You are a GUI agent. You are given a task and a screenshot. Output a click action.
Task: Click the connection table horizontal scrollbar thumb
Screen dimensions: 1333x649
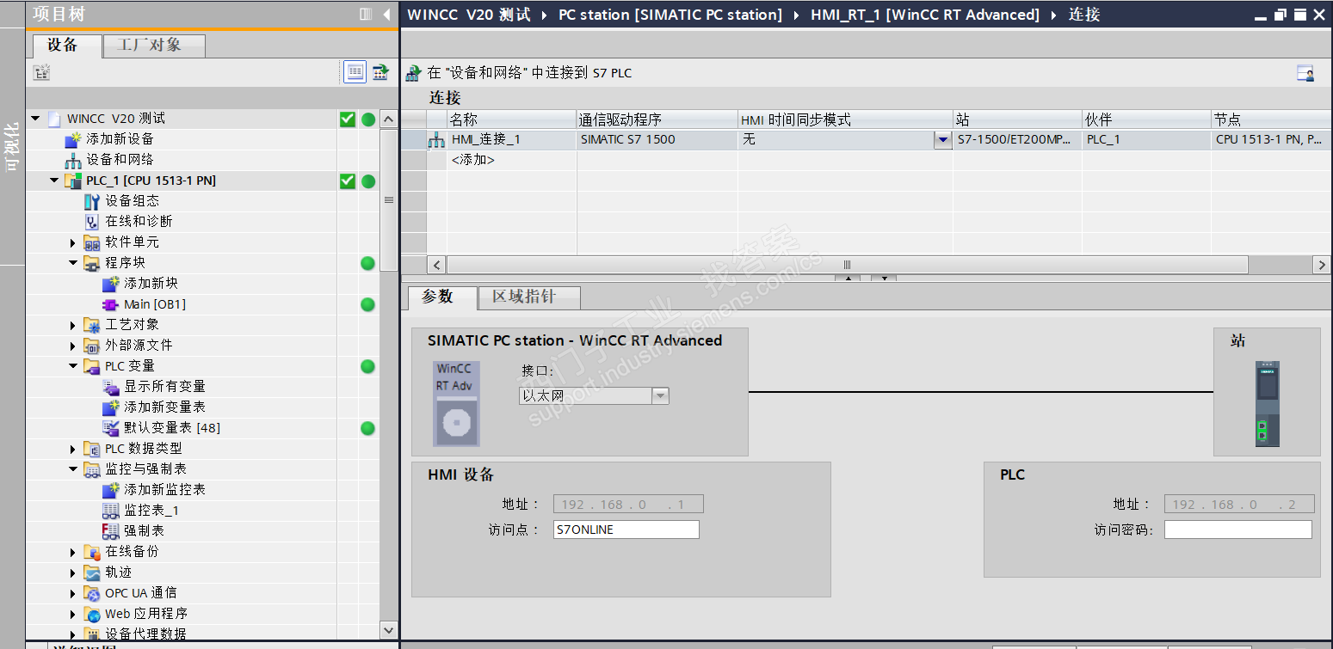pos(847,266)
